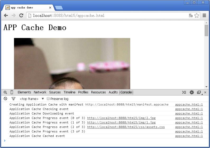210x148 pixels.
Task: Click the page scrollbar thumb
Action: click(x=206, y=30)
